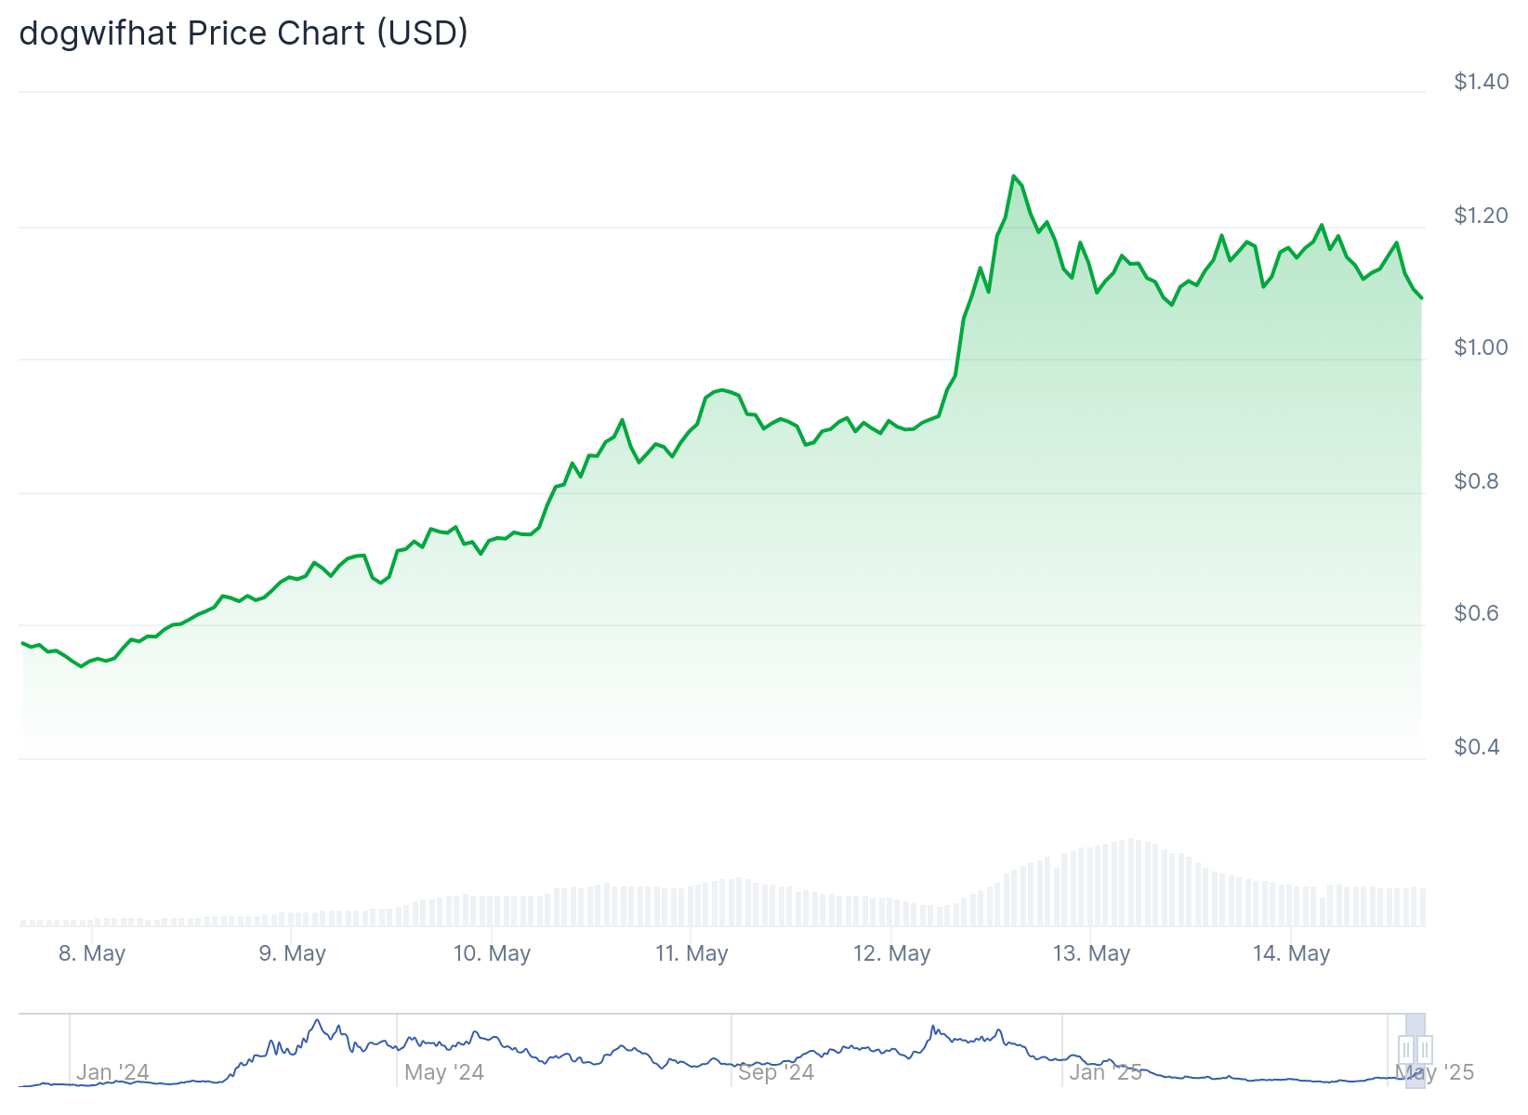Select the "8. May" date label
The width and height of the screenshot is (1528, 1115).
[x=92, y=953]
